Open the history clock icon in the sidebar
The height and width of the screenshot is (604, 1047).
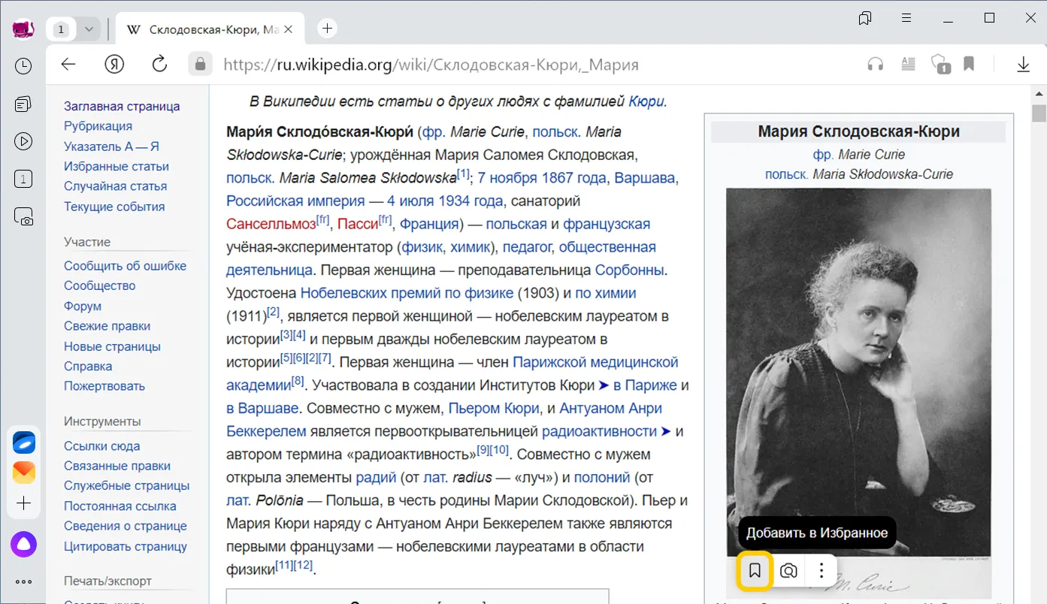23,66
